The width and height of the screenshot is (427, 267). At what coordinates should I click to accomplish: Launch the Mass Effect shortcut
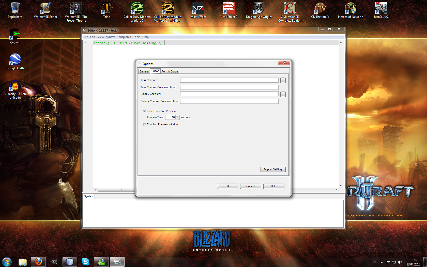pos(198,10)
